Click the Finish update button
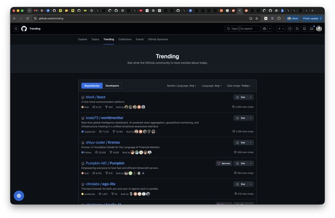This screenshot has width=335, height=218. click(312, 18)
